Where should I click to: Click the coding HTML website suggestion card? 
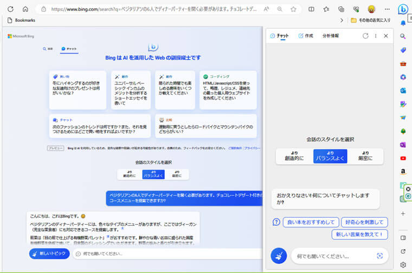[228, 90]
